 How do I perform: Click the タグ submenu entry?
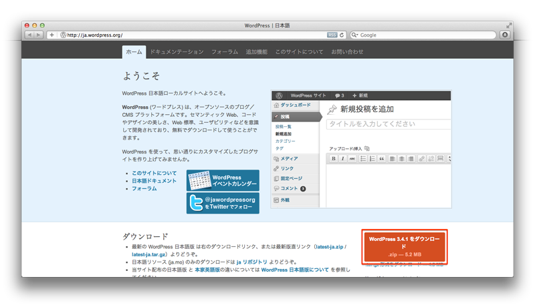(280, 148)
